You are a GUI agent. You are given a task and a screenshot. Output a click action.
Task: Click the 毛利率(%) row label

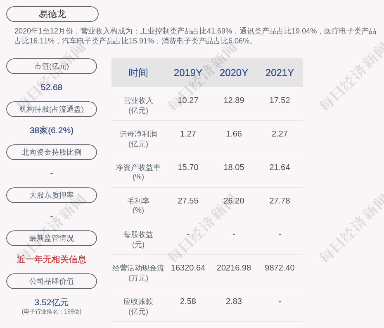138,206
